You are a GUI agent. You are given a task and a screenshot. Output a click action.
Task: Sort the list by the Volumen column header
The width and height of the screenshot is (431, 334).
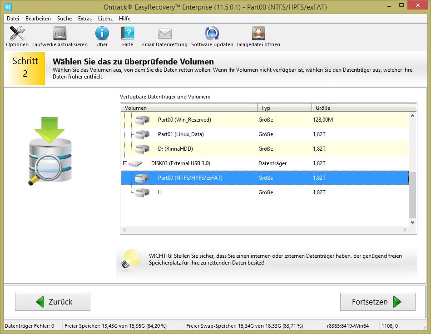189,108
